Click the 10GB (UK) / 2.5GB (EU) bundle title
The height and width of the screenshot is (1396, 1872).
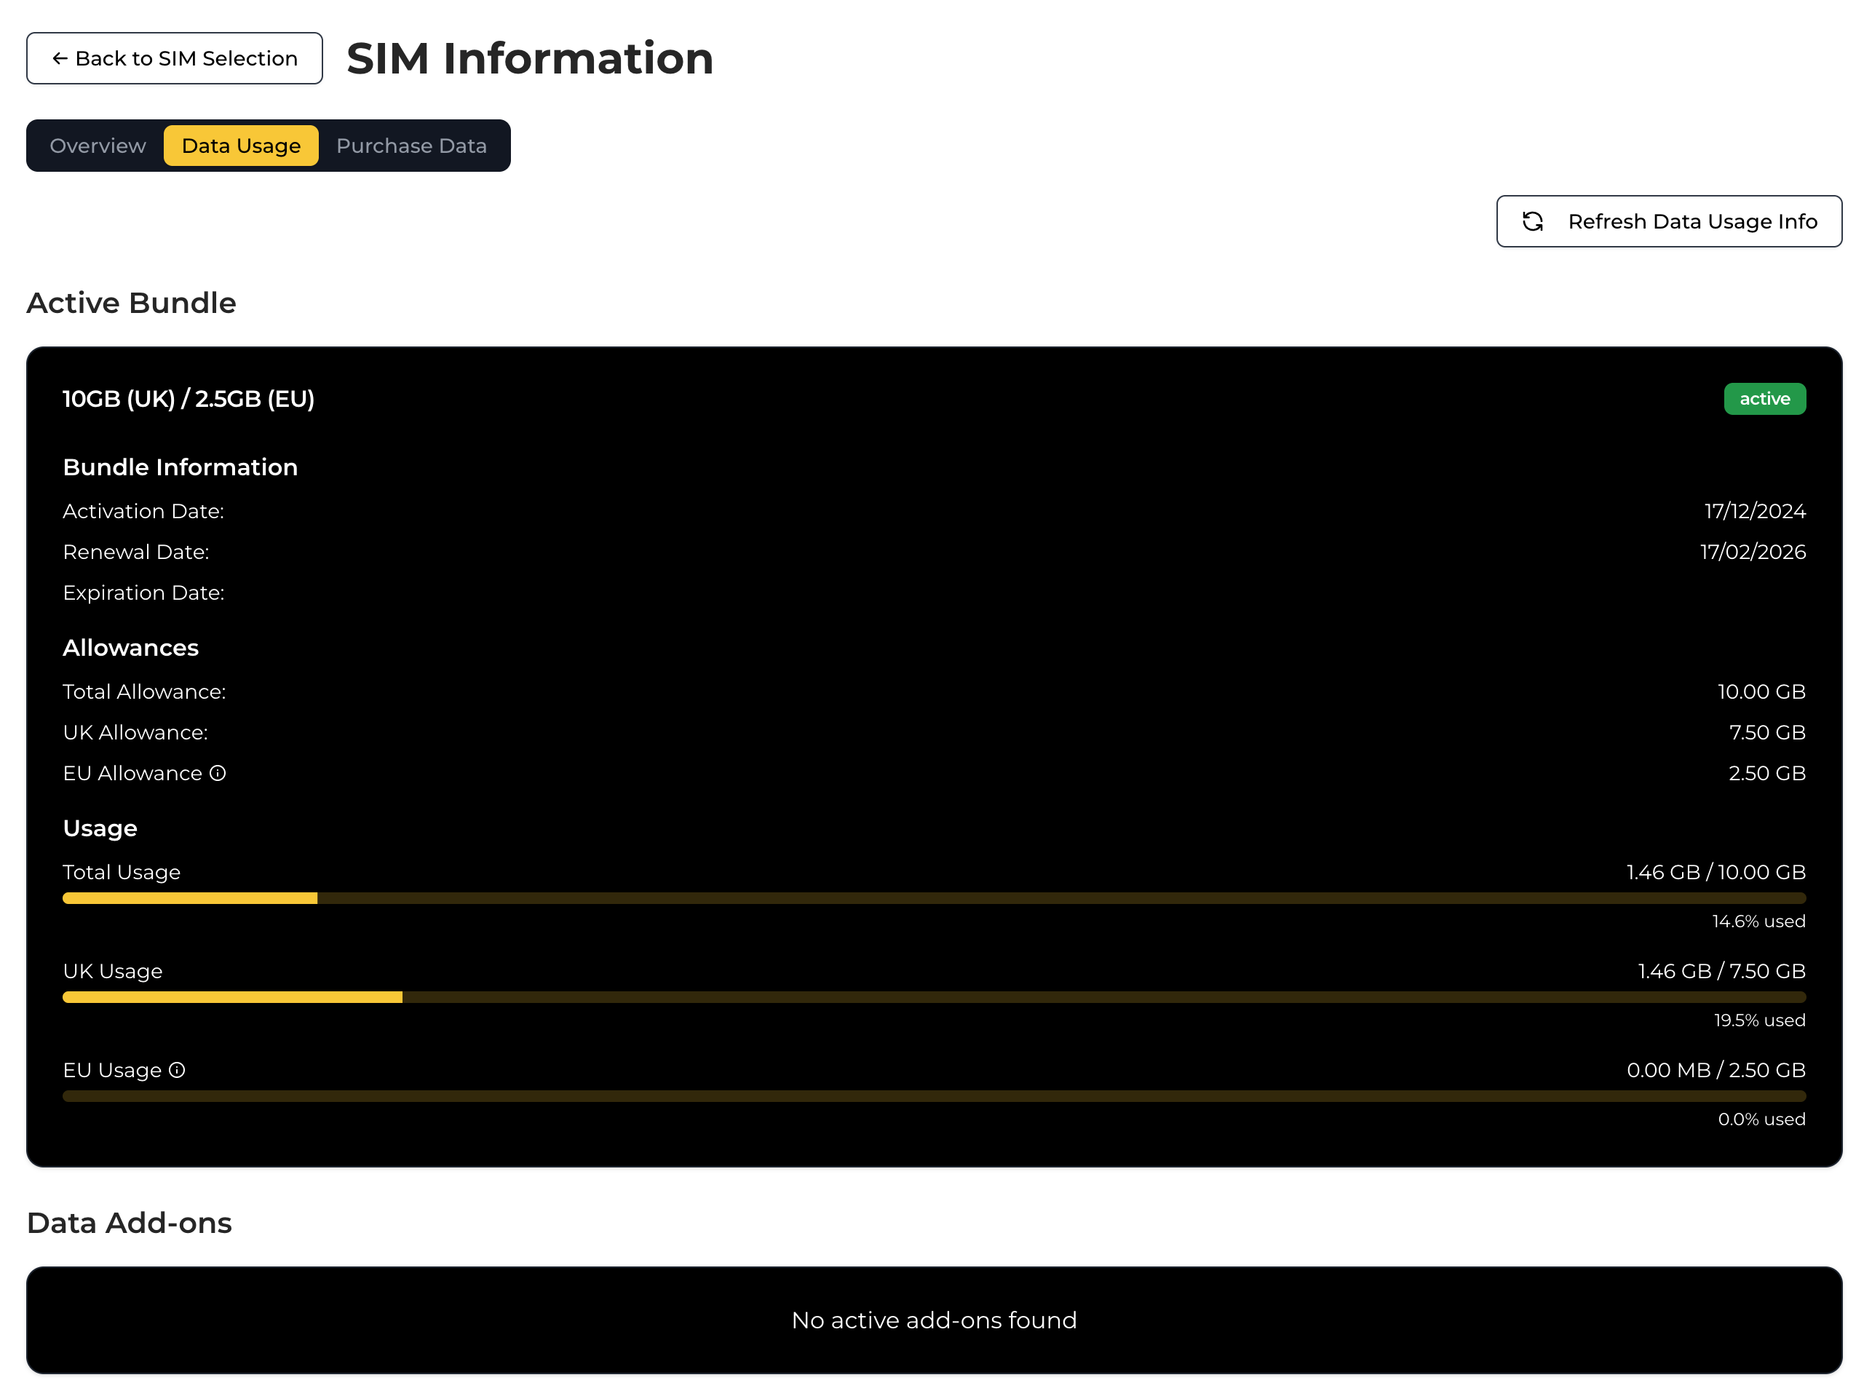click(188, 399)
